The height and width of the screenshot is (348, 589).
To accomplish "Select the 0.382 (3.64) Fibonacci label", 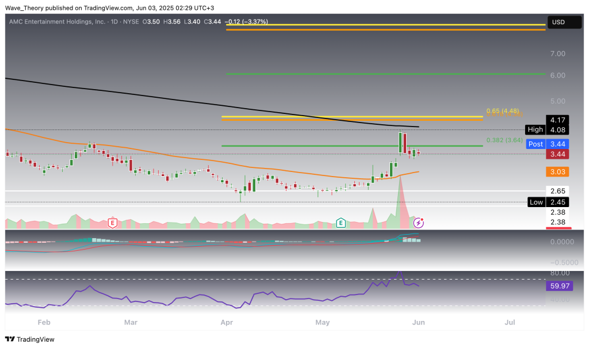I will point(504,140).
